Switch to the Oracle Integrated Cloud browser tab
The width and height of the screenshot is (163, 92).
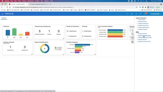click(38, 4)
